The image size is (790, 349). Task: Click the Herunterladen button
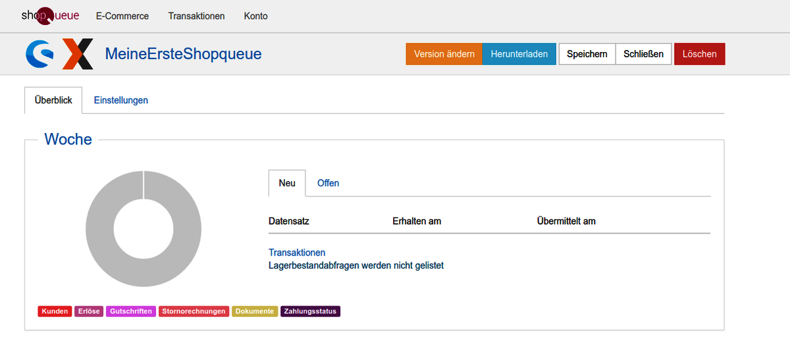point(519,54)
